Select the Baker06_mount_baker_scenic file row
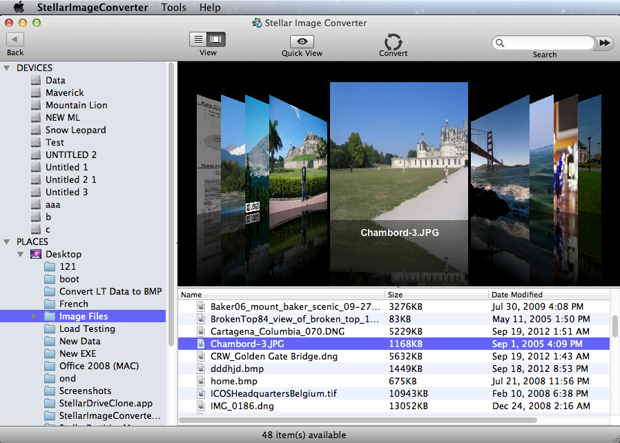This screenshot has width=620, height=443. 394,307
